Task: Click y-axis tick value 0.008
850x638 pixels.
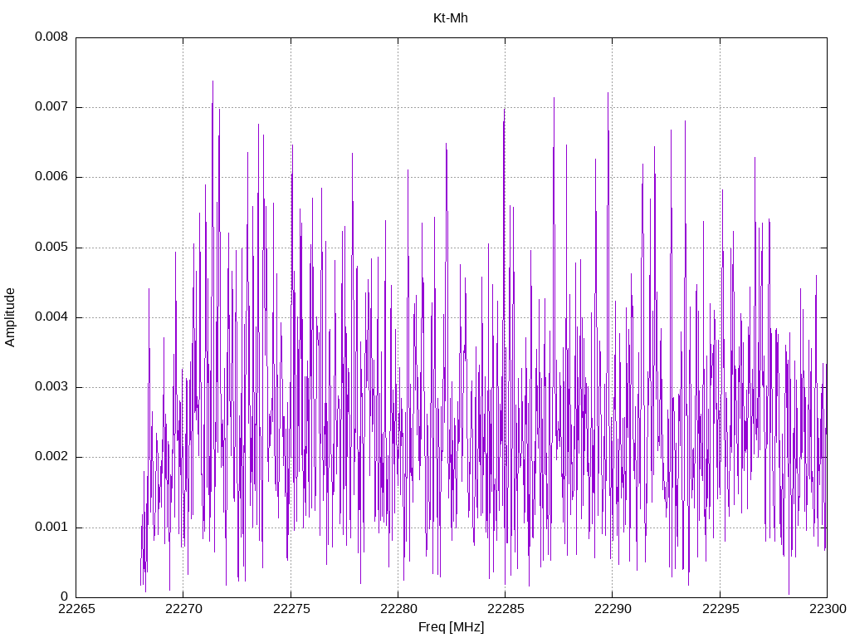Action: [x=51, y=37]
